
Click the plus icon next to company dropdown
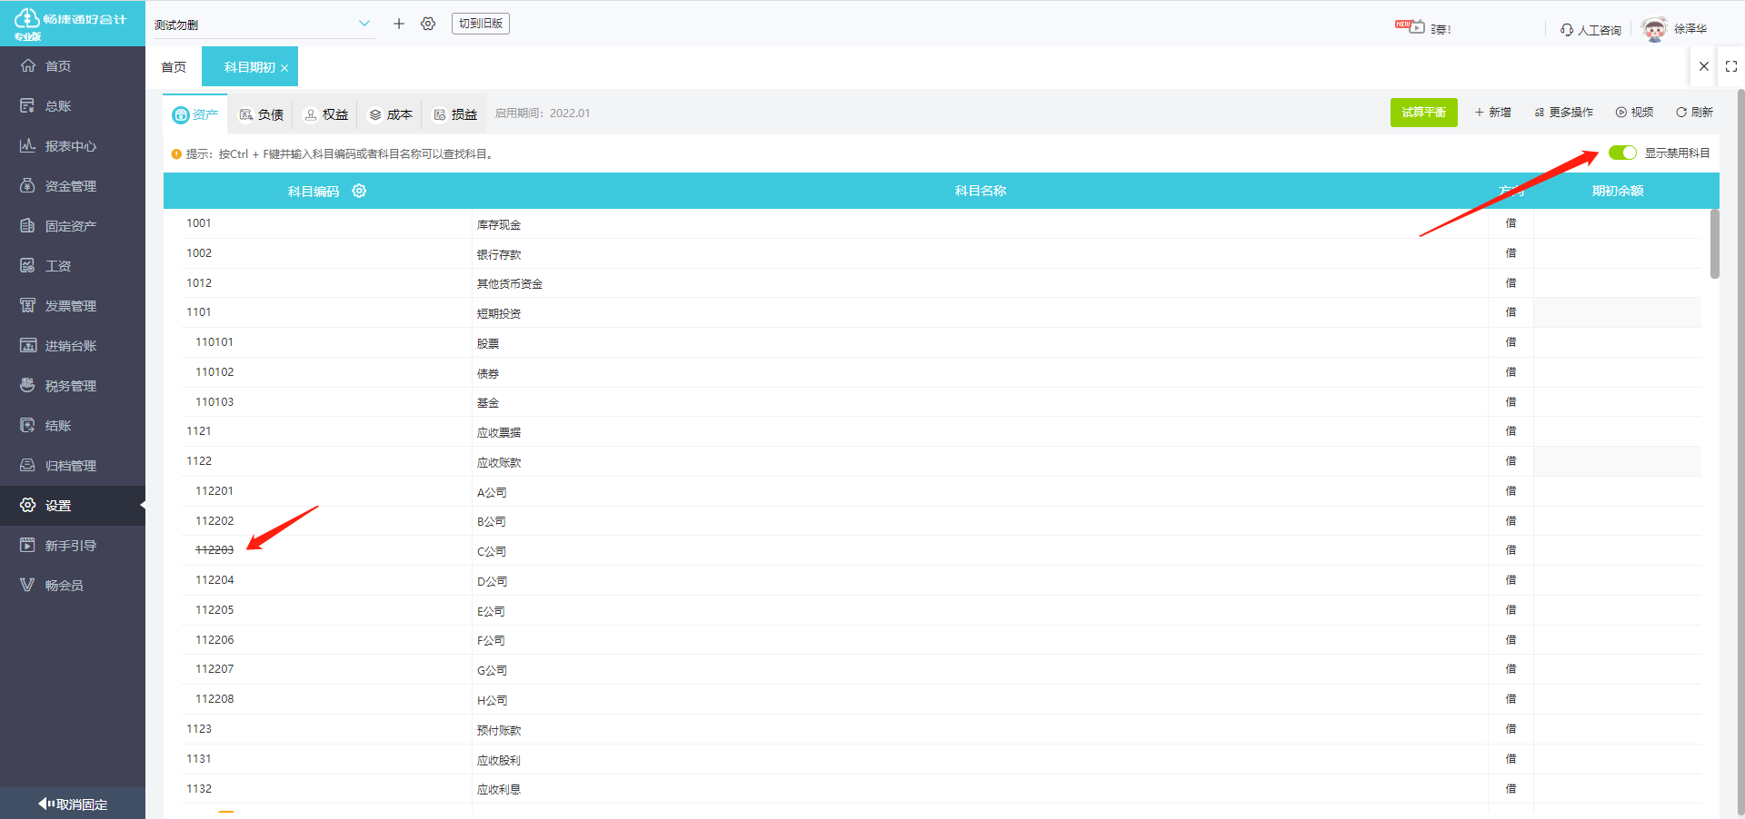pos(398,24)
